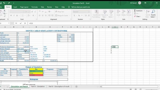Click the red cell in Bin column
This screenshot has height=90, width=160.
(x=36, y=75)
